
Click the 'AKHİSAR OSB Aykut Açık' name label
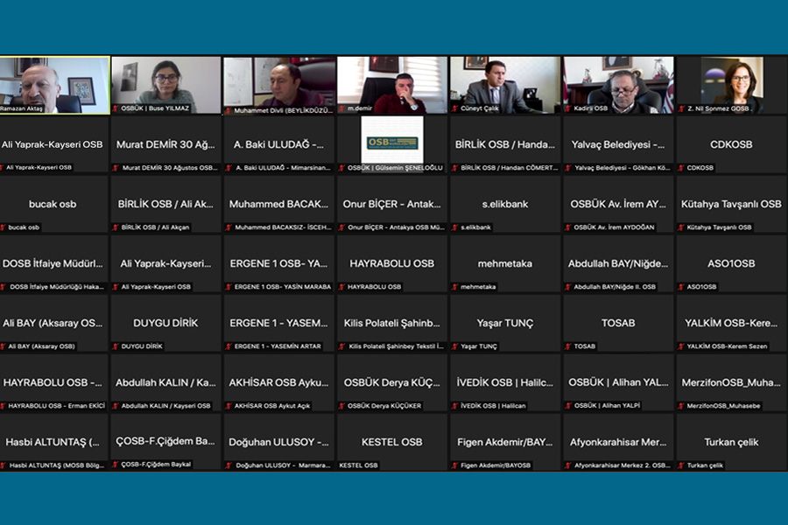coord(272,406)
